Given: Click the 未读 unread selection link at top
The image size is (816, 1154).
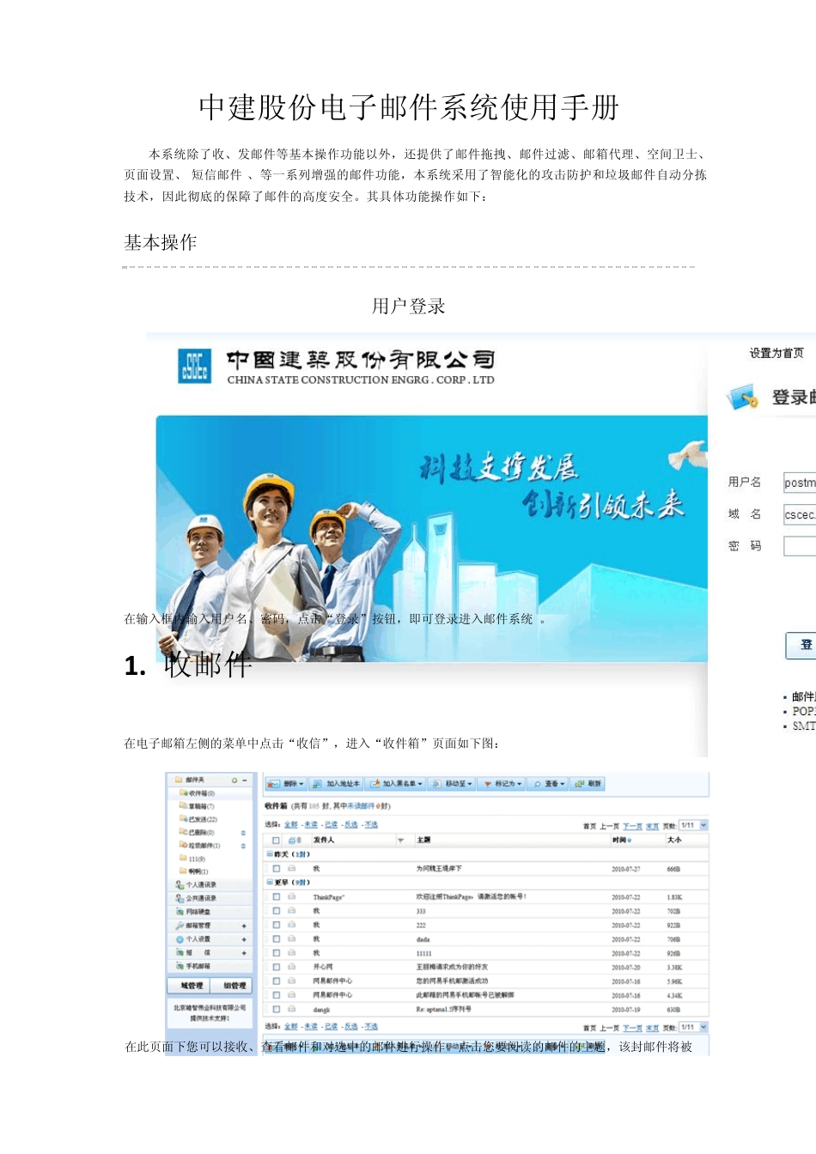Looking at the screenshot, I should [311, 825].
